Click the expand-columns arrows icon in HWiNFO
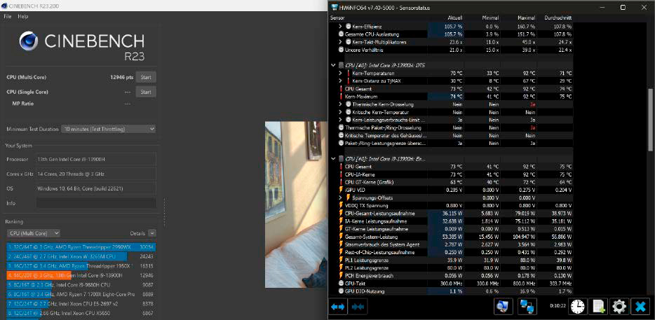Viewport: 655px width, 320px height. tap(337, 307)
